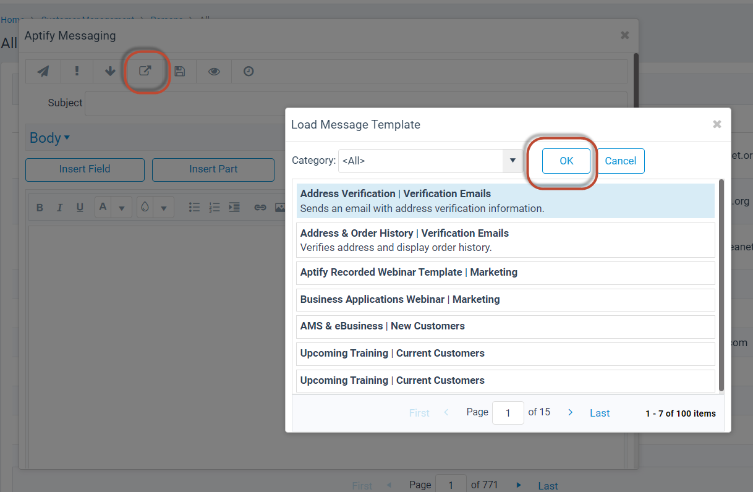Insert an unordered bullet list

click(x=194, y=208)
